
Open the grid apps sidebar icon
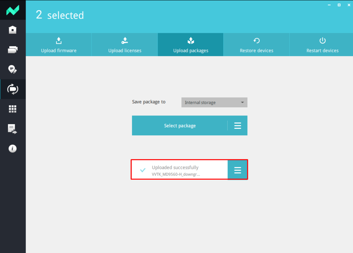pos(13,109)
